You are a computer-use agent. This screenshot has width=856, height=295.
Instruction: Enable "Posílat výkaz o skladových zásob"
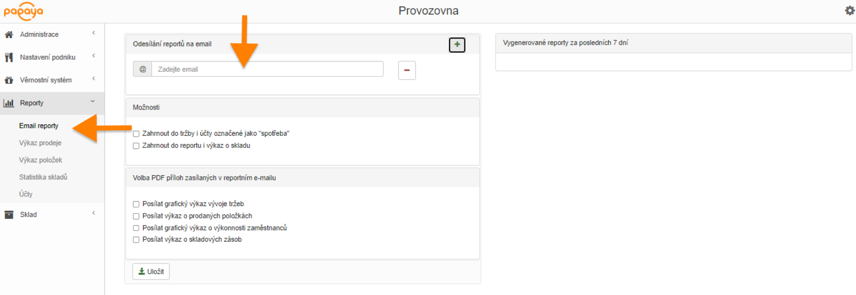pos(136,240)
